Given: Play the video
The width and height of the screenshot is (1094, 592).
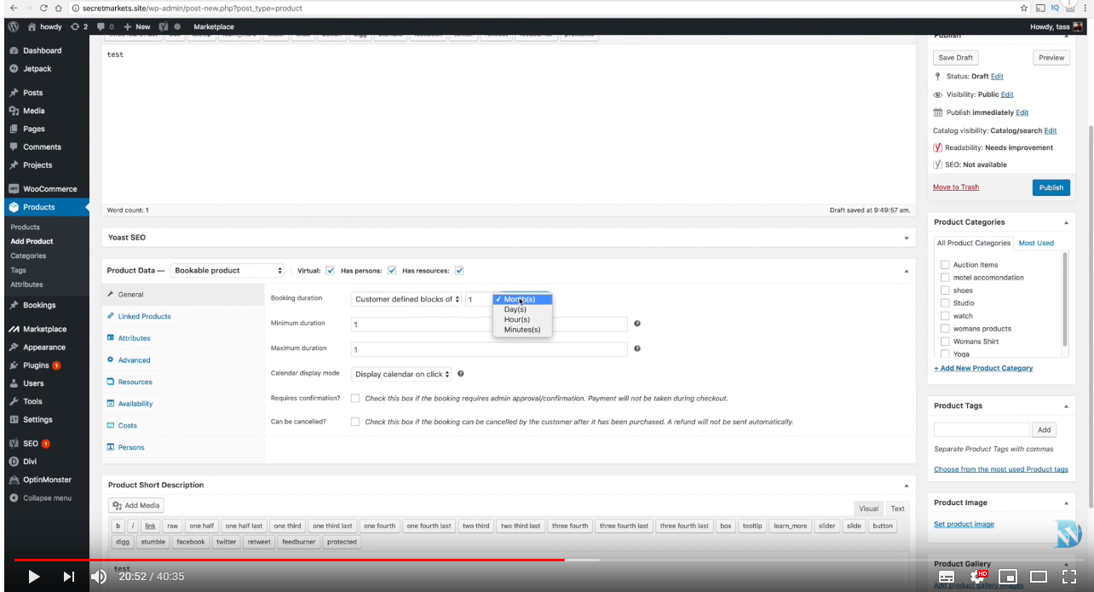Looking at the screenshot, I should tap(33, 577).
